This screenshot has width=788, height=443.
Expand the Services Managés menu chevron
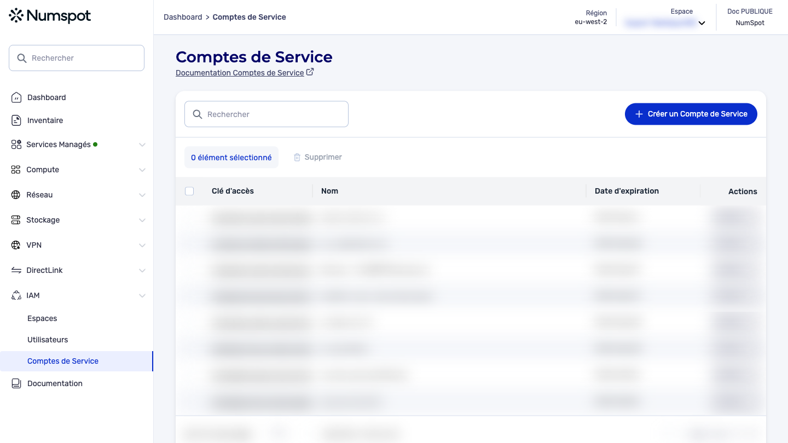pos(142,145)
